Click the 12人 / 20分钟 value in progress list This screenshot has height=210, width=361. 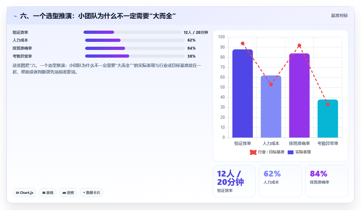tap(196, 33)
